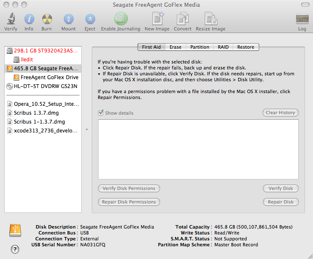Toggle the Show details checkbox
This screenshot has height=259, width=313.
pos(101,113)
